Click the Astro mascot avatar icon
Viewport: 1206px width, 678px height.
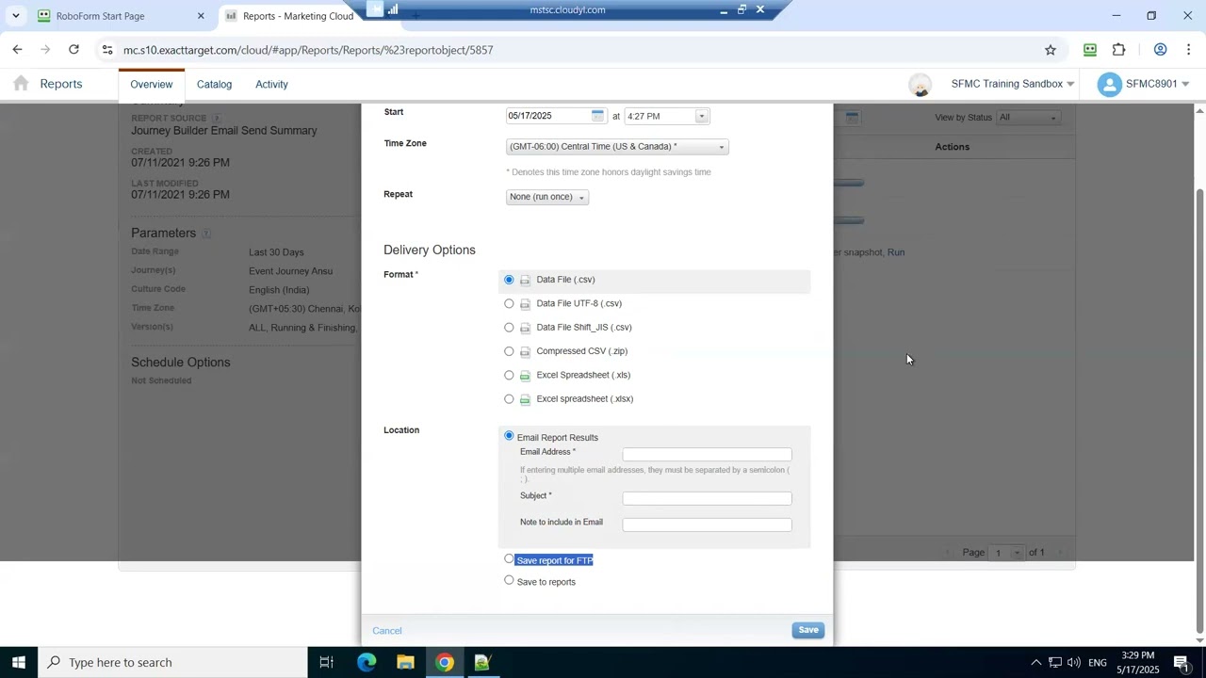921,85
